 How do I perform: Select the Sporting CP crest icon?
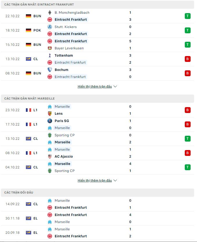pyautogui.click(x=49, y=135)
